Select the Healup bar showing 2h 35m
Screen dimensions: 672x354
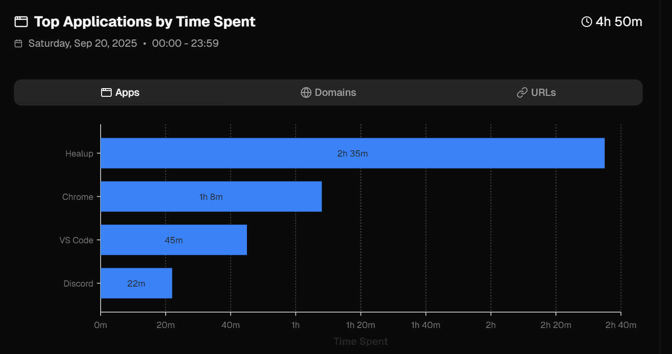[352, 154]
